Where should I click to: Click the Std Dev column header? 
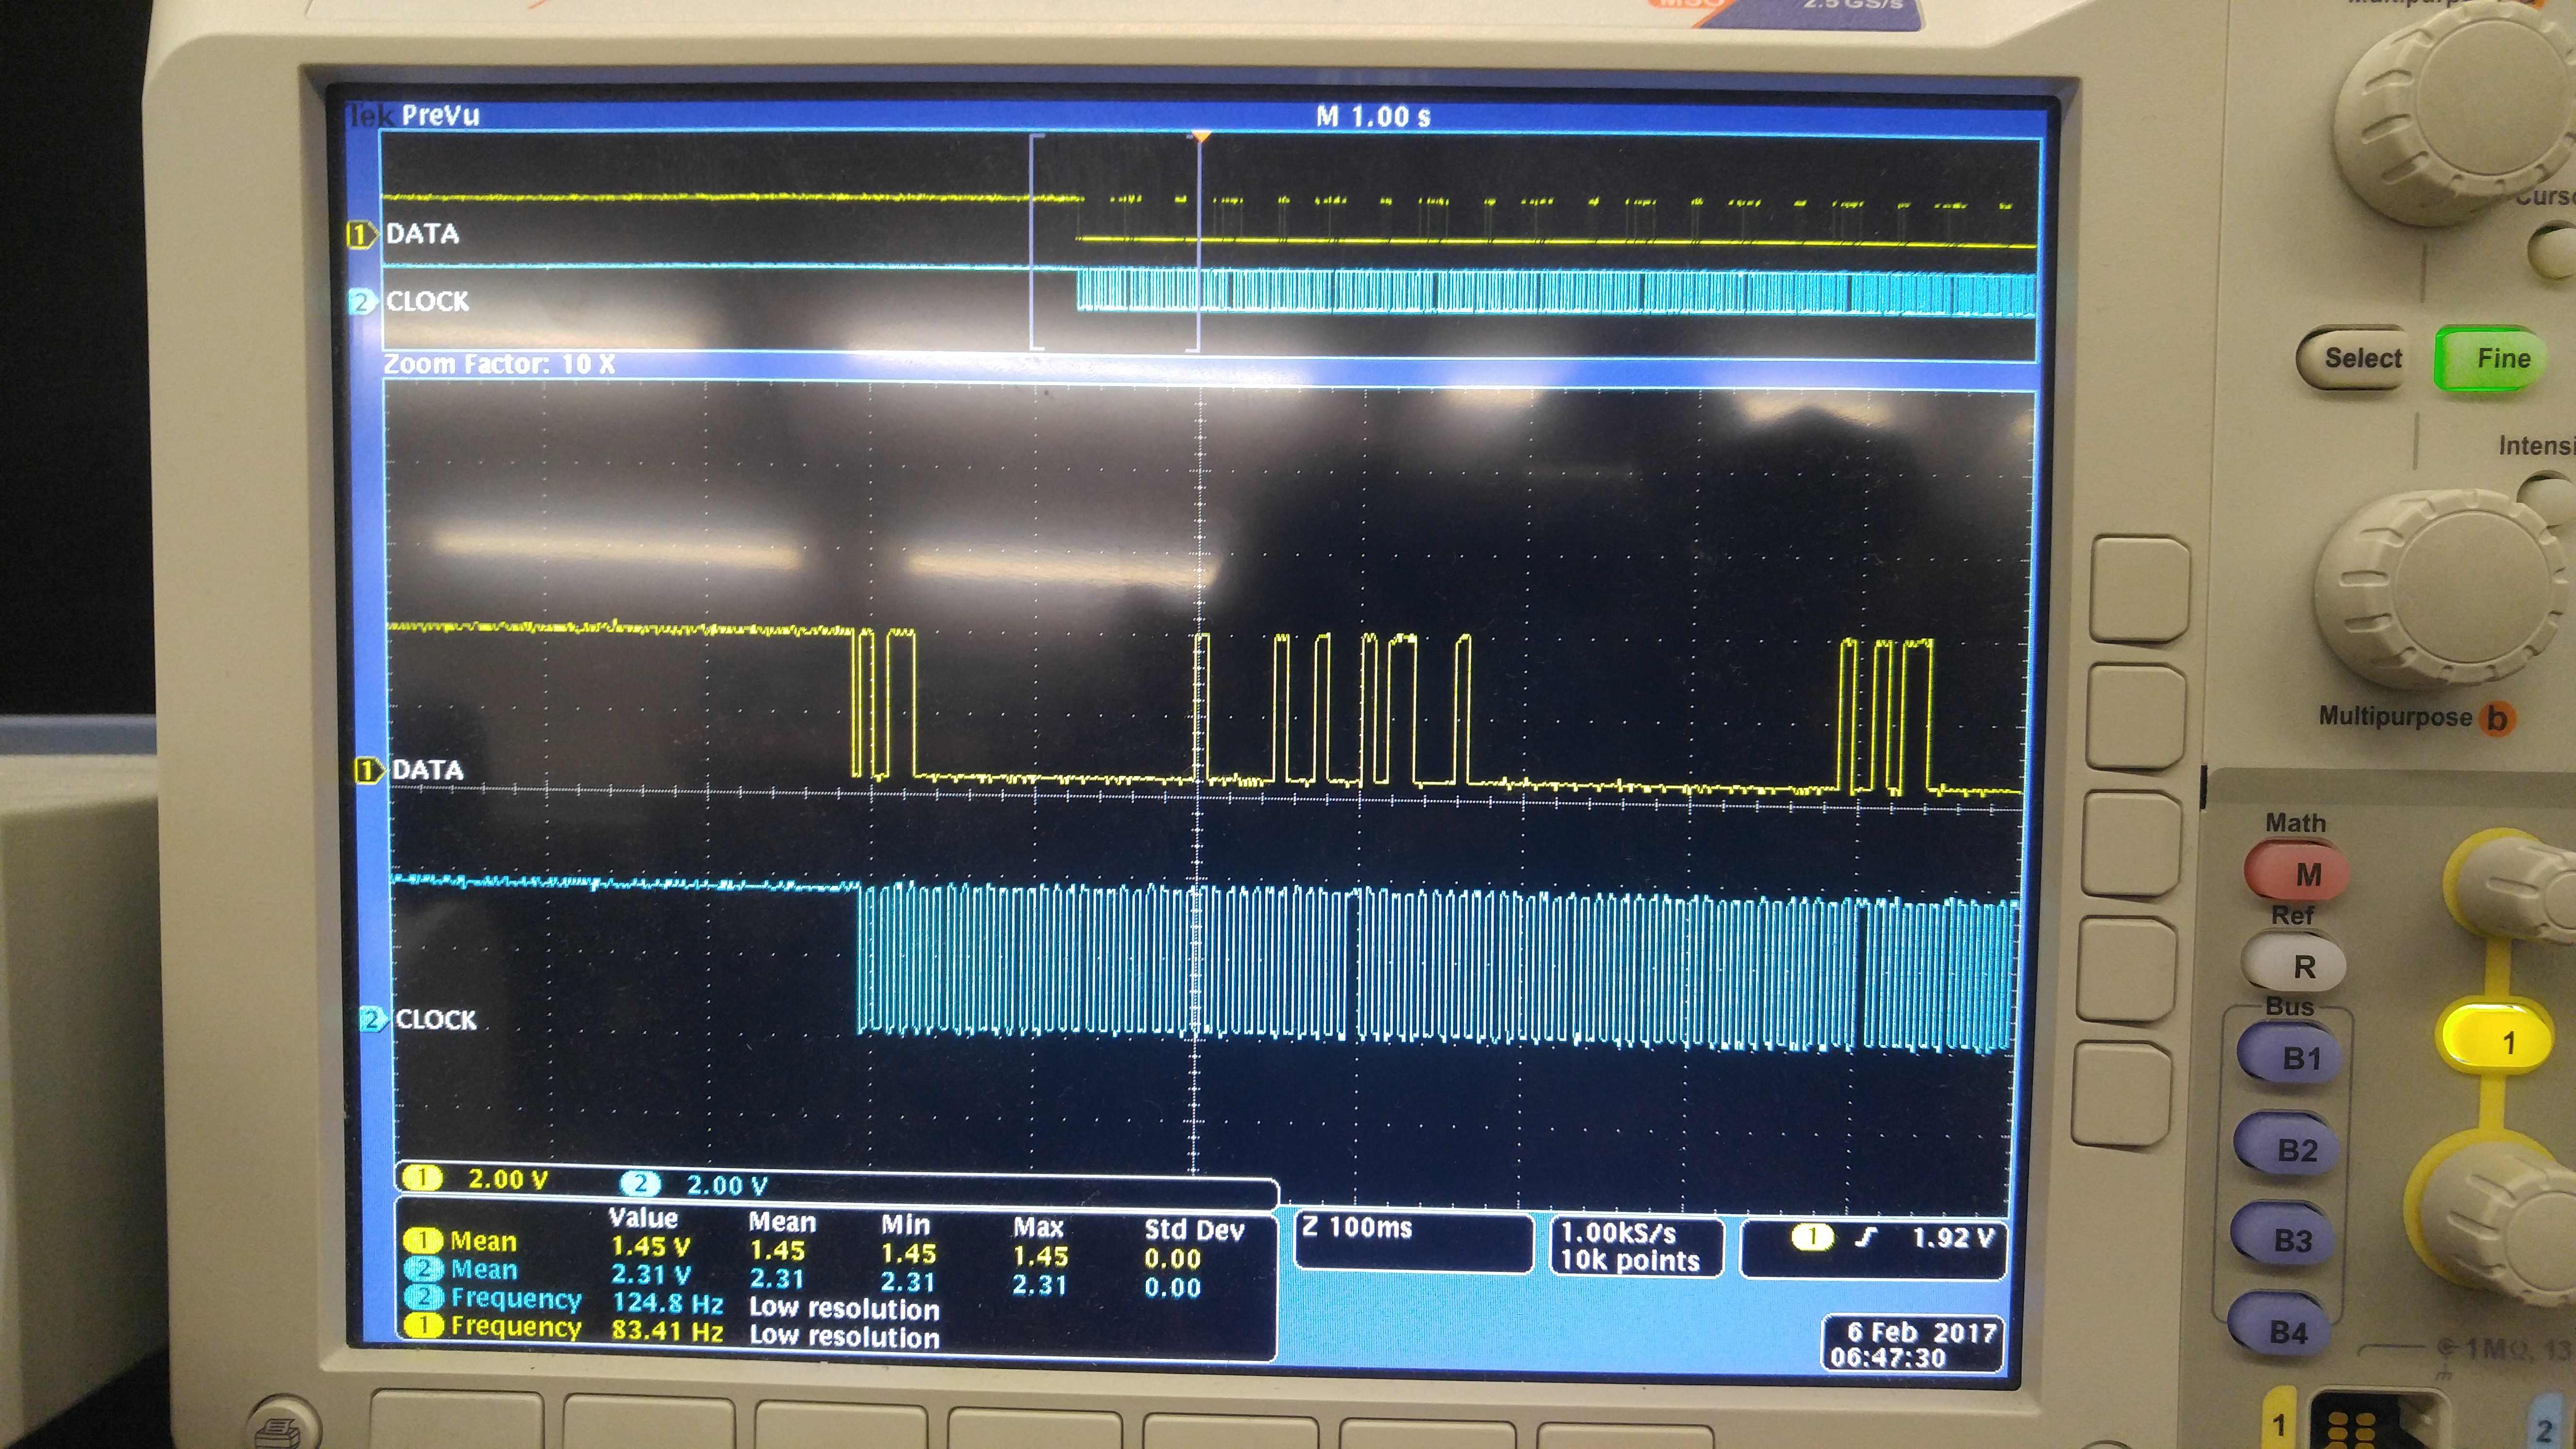[x=1194, y=1230]
